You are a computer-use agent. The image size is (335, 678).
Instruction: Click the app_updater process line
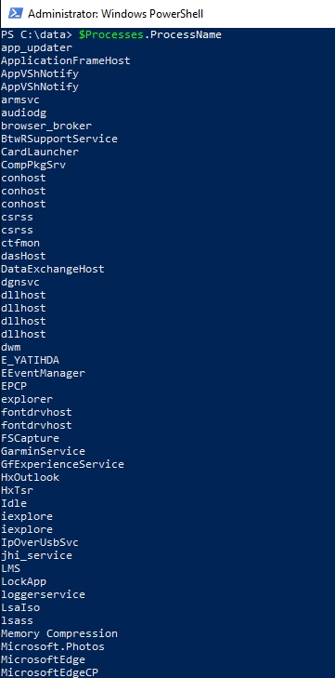click(x=37, y=48)
